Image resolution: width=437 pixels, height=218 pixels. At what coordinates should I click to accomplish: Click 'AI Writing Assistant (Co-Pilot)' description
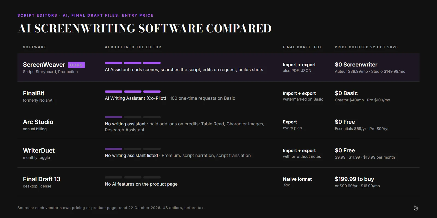coord(135,98)
